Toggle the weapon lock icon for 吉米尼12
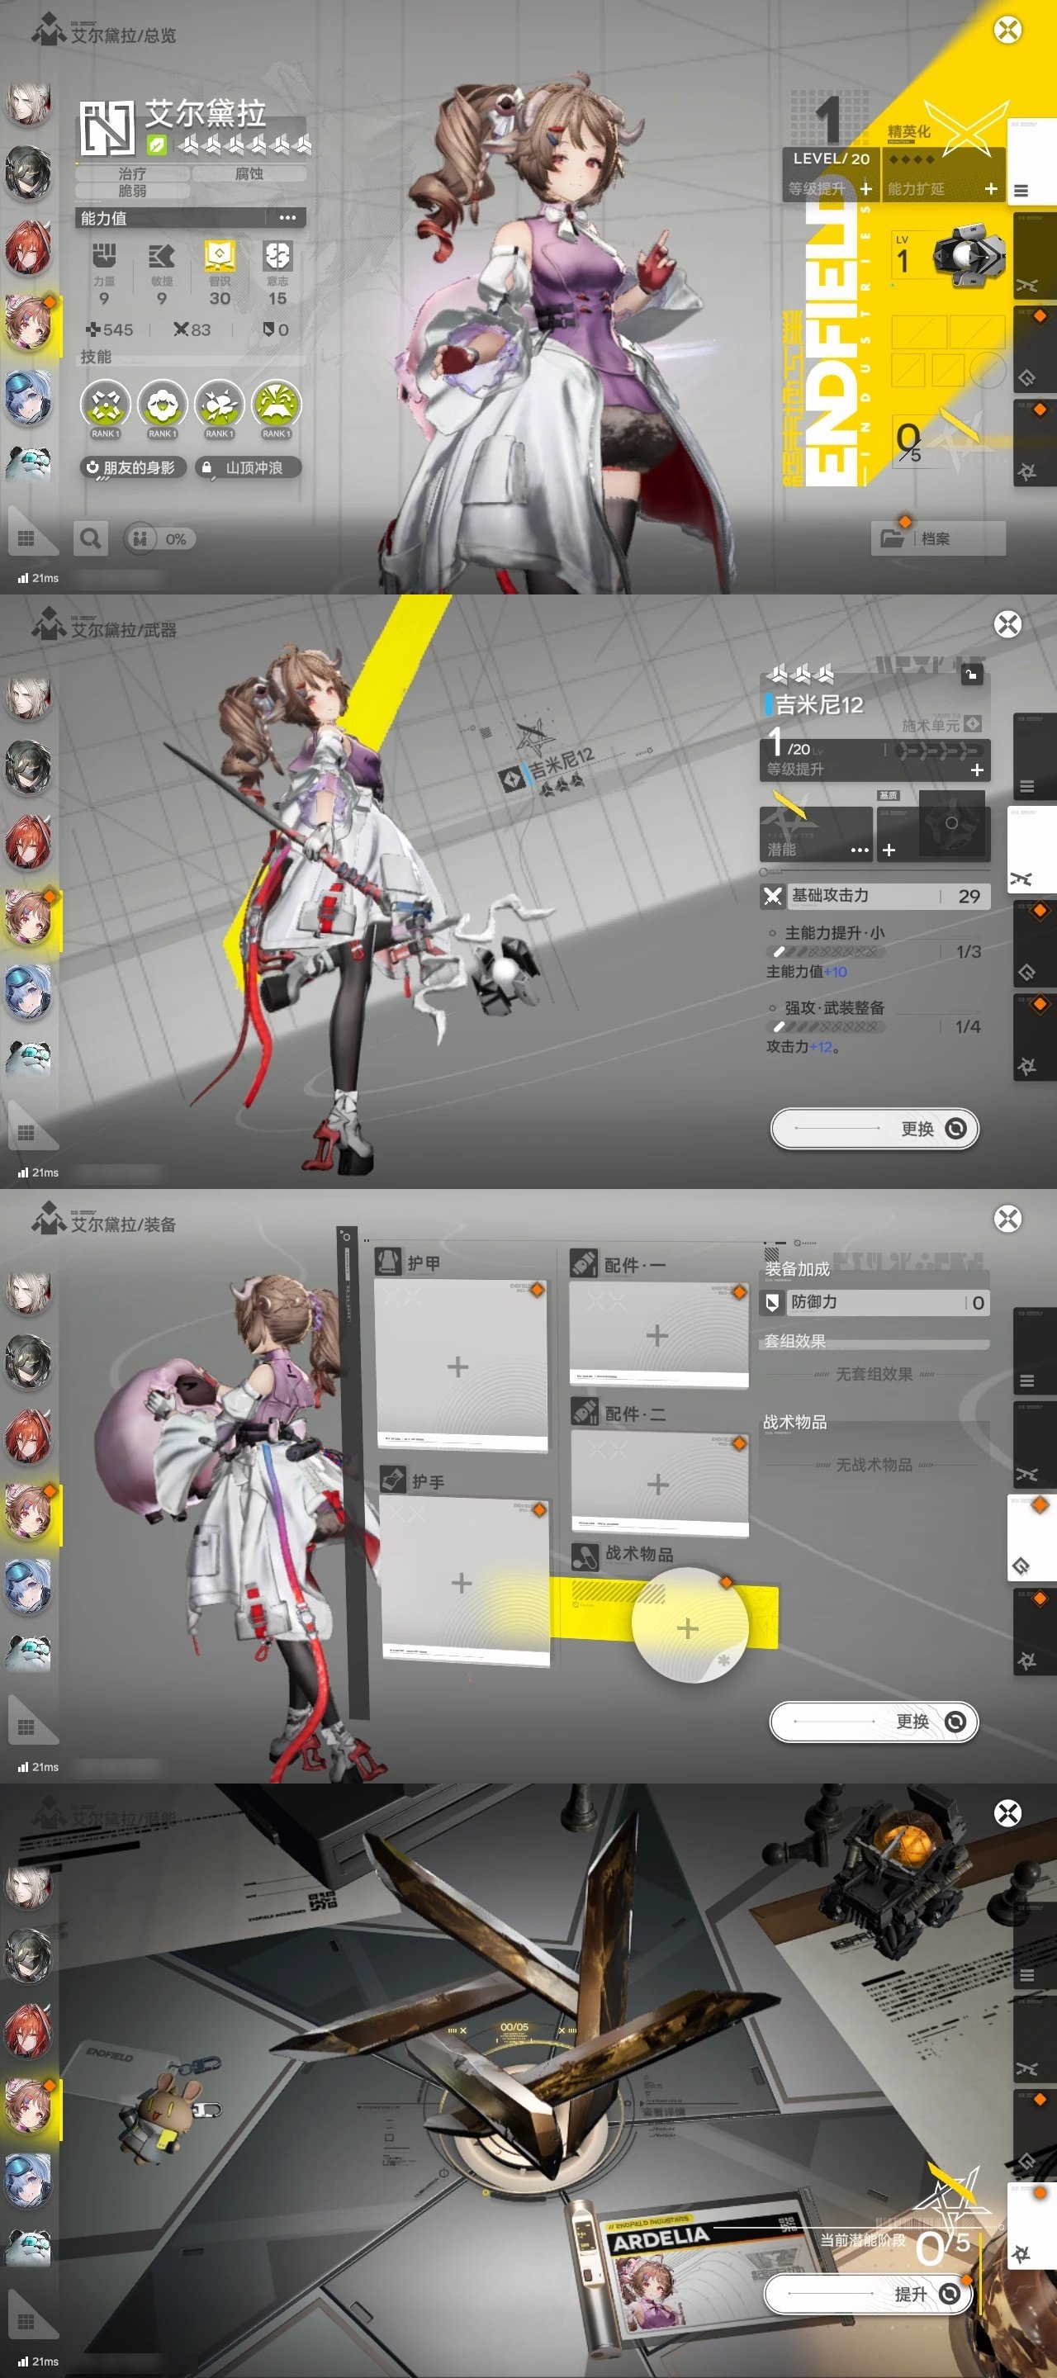The width and height of the screenshot is (1057, 2378). click(x=971, y=675)
